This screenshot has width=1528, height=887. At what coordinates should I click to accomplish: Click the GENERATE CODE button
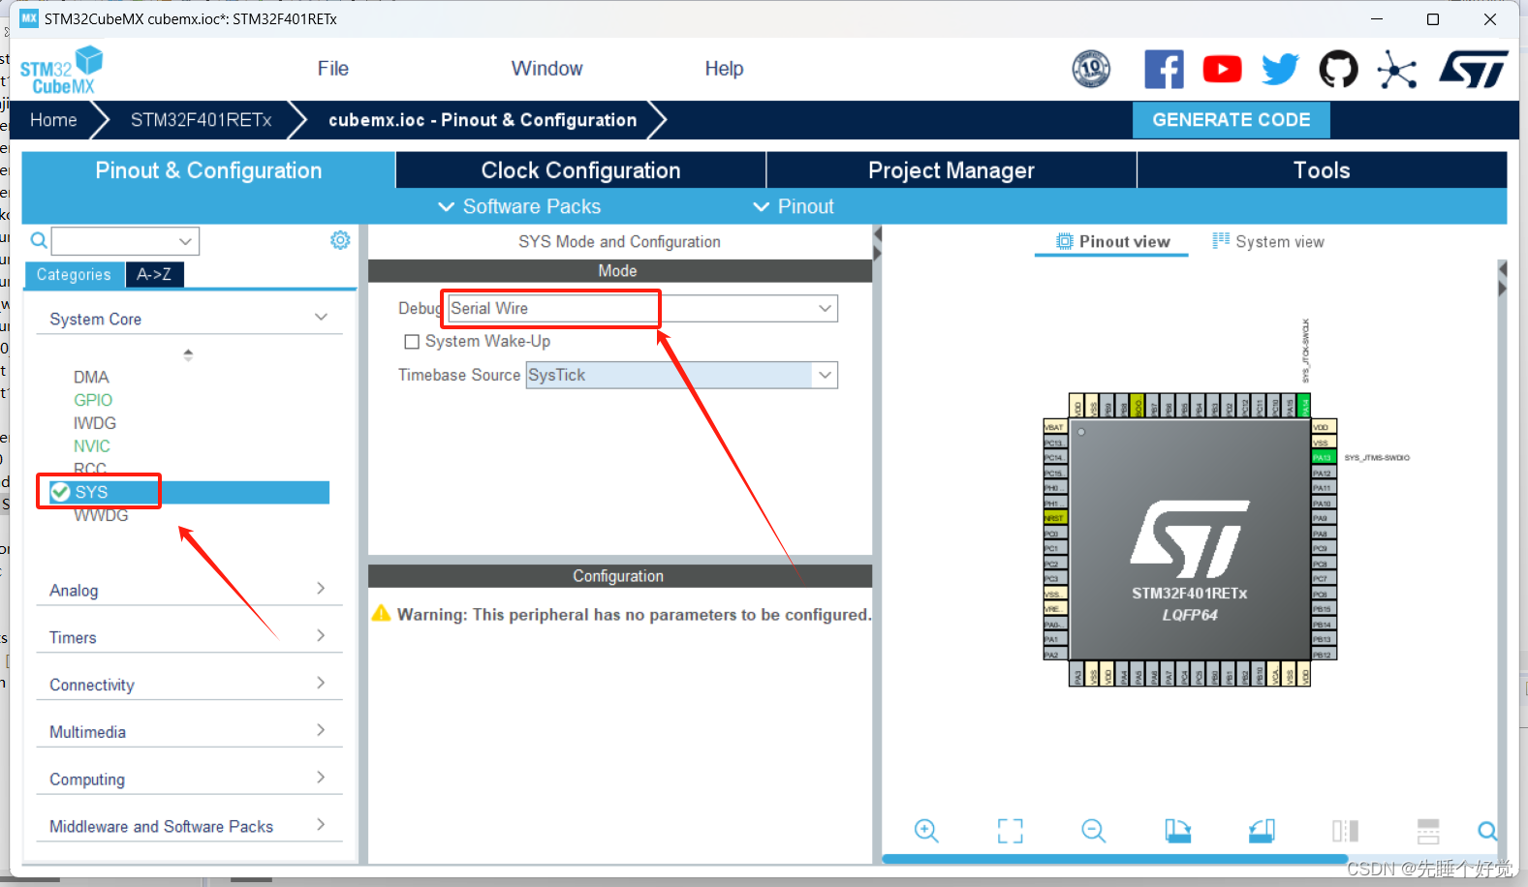click(x=1231, y=120)
